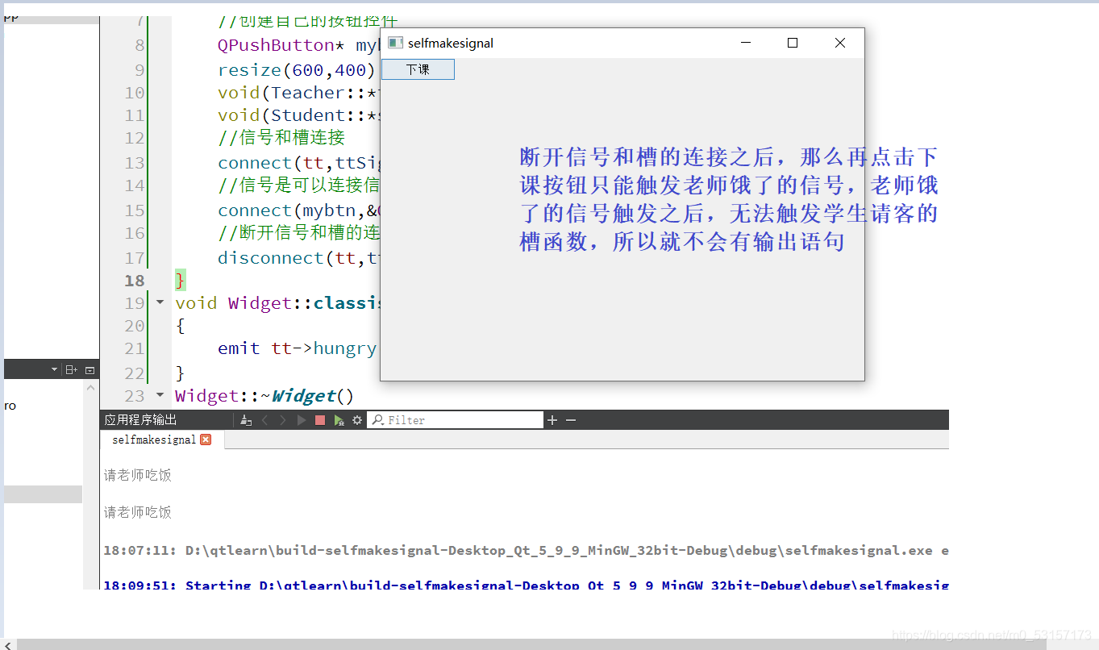Image resolution: width=1099 pixels, height=650 pixels.
Task: Click Widget::~Widget() destructor text
Action: (x=264, y=396)
